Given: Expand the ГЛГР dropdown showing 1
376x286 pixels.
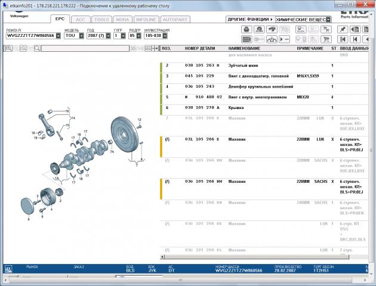Looking at the screenshot, I should [x=123, y=36].
